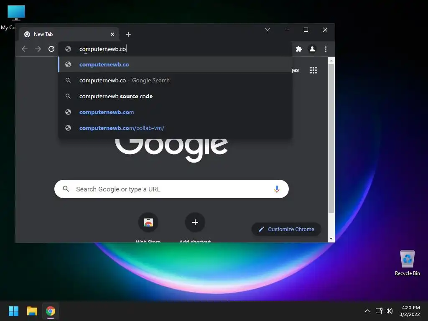
Task: Show hidden tray icons chevron
Action: click(367, 311)
